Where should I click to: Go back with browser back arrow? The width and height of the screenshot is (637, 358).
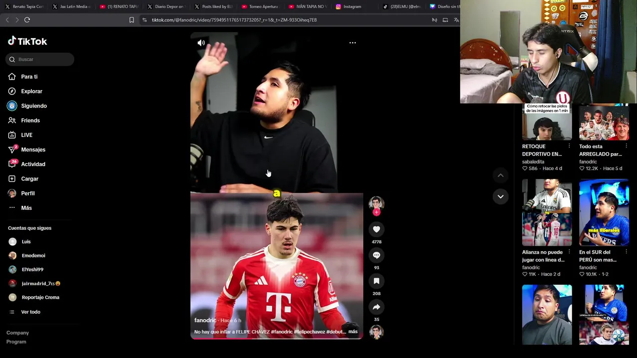(7, 20)
